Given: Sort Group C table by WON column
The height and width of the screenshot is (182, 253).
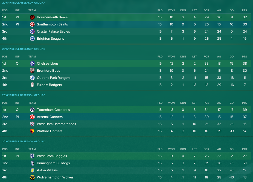Looking at the screenshot, I should 171,103.
